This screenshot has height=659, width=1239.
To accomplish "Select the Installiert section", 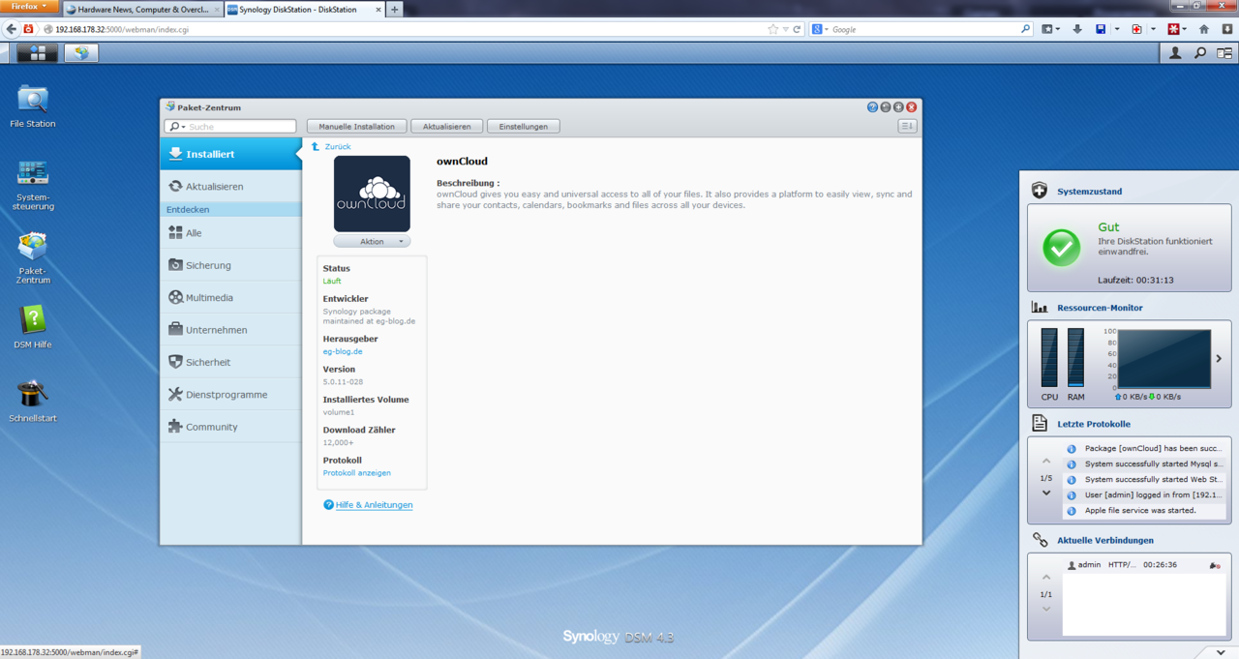I will click(231, 154).
